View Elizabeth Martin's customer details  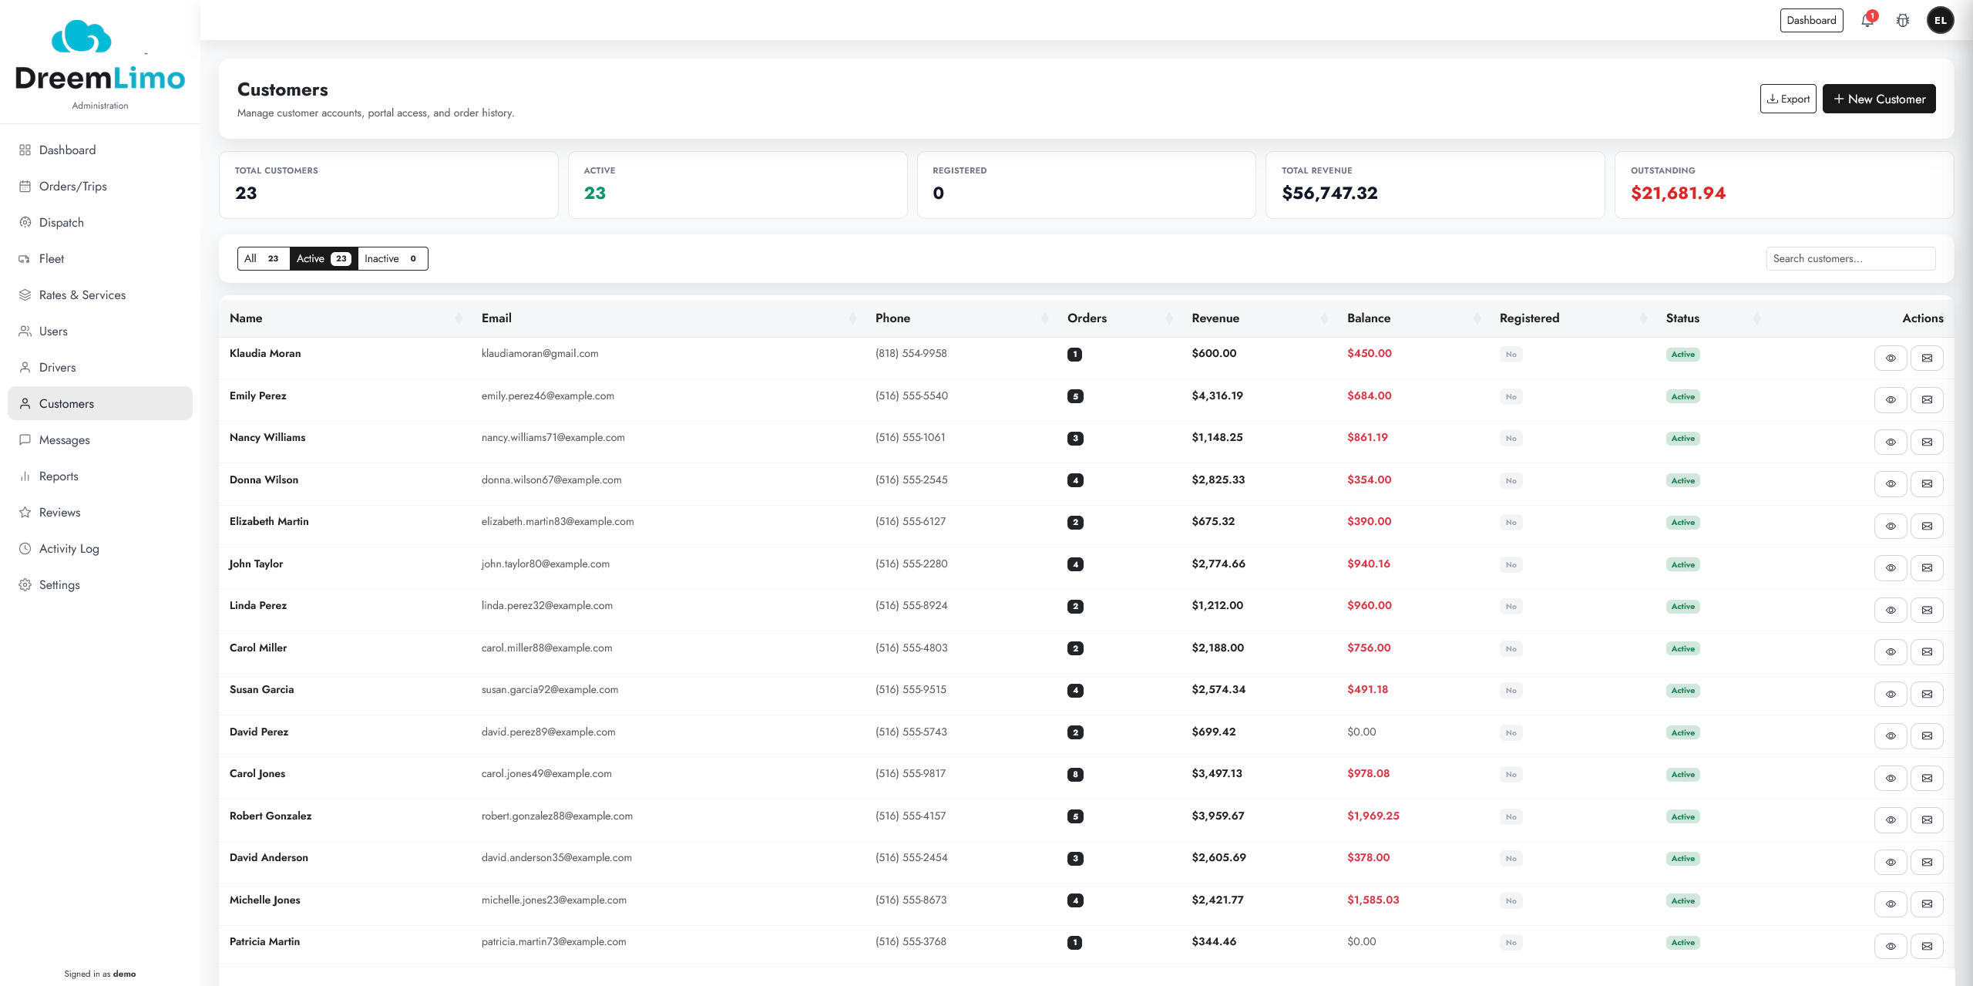1891,526
